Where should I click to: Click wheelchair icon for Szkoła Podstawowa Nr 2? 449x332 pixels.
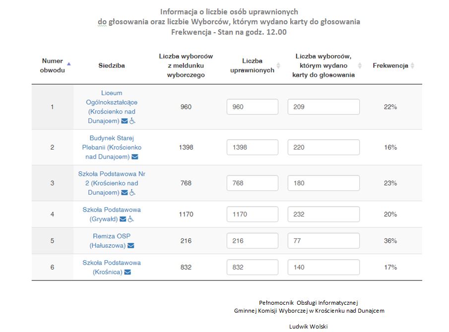[132, 193]
